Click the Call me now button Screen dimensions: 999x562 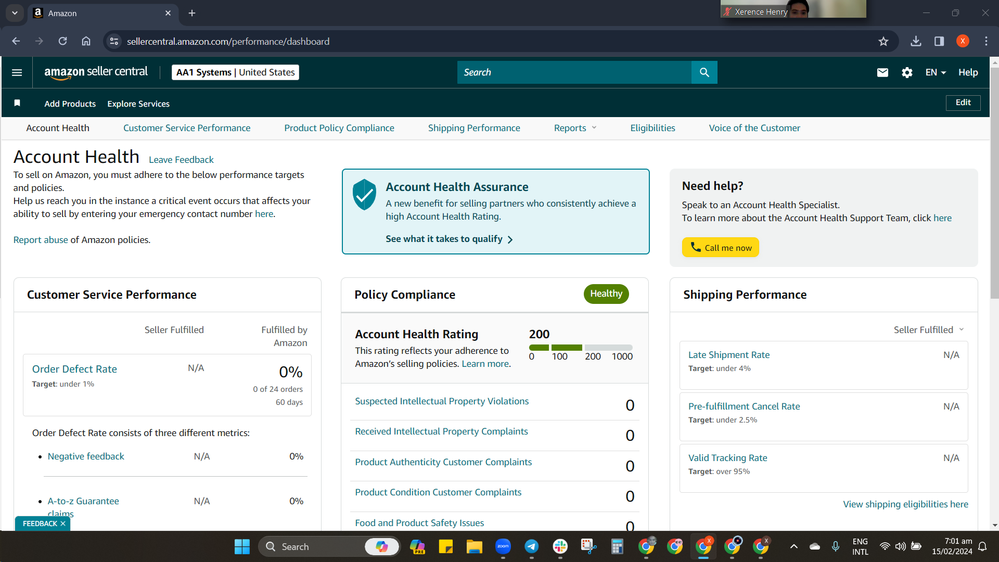coord(721,247)
